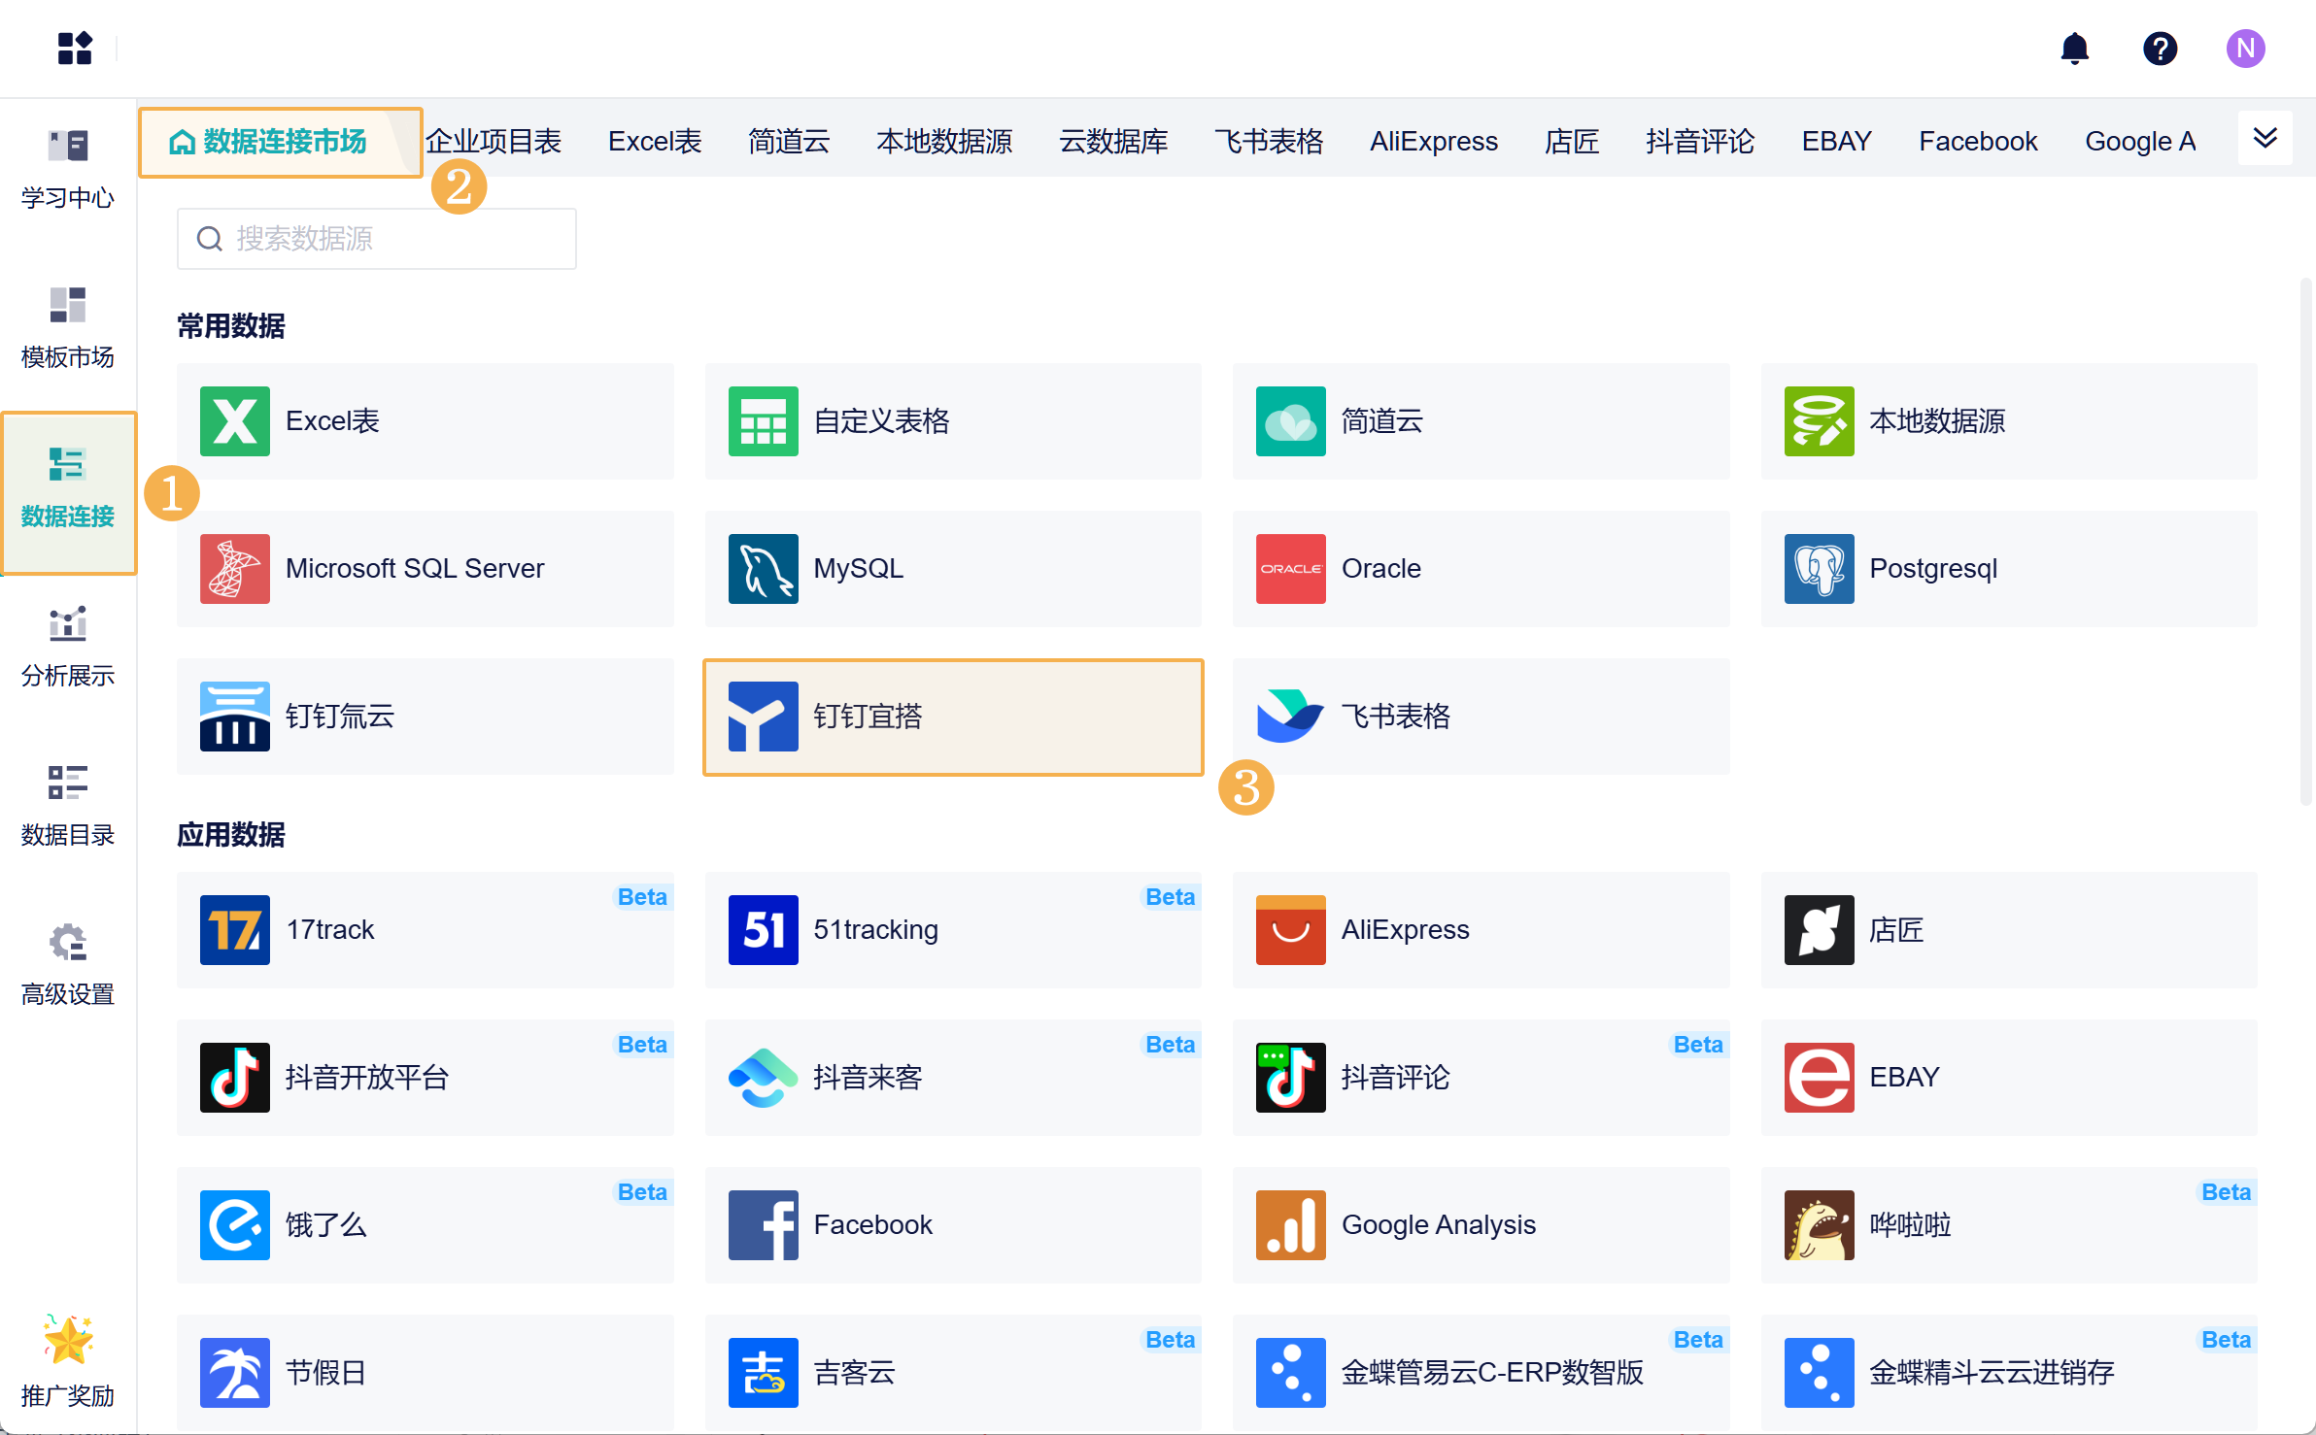The height and width of the screenshot is (1435, 2316).
Task: Switch to the 企业项目表 tab
Action: tap(494, 142)
